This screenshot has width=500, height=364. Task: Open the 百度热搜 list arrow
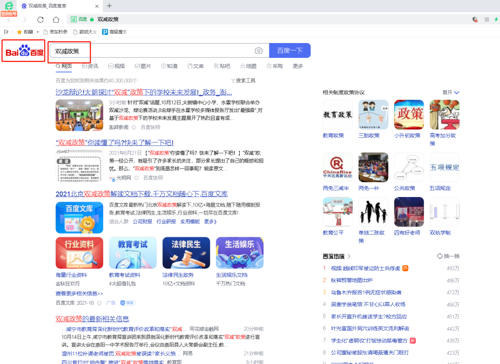click(x=349, y=256)
